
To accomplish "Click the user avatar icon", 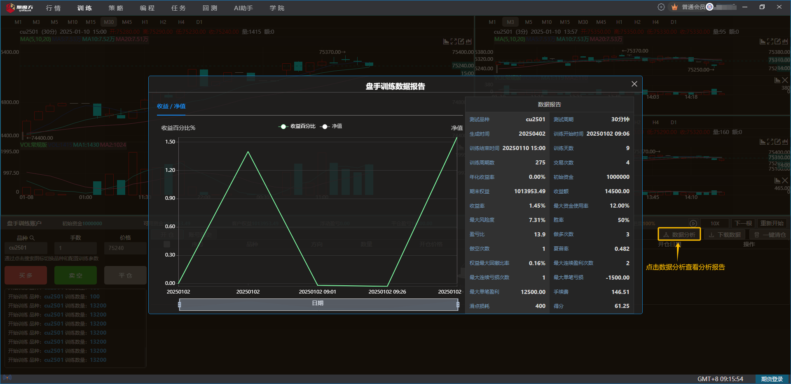I will pyautogui.click(x=709, y=7).
